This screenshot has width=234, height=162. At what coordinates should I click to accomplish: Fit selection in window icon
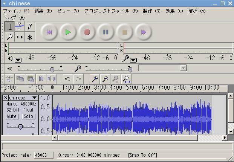click(116, 79)
